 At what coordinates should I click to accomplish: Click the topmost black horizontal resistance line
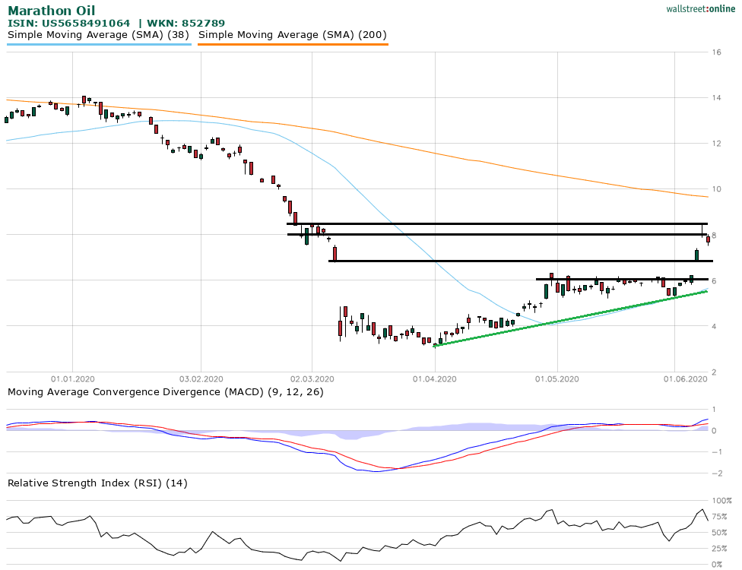[x=494, y=223]
